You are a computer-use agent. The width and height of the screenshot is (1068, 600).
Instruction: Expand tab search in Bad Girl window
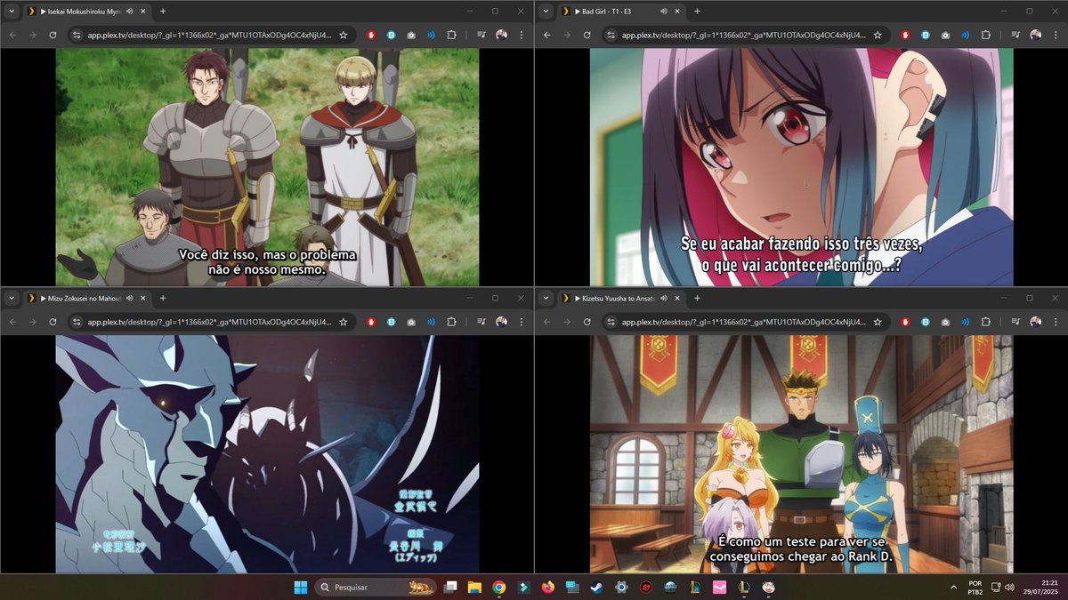point(546,12)
